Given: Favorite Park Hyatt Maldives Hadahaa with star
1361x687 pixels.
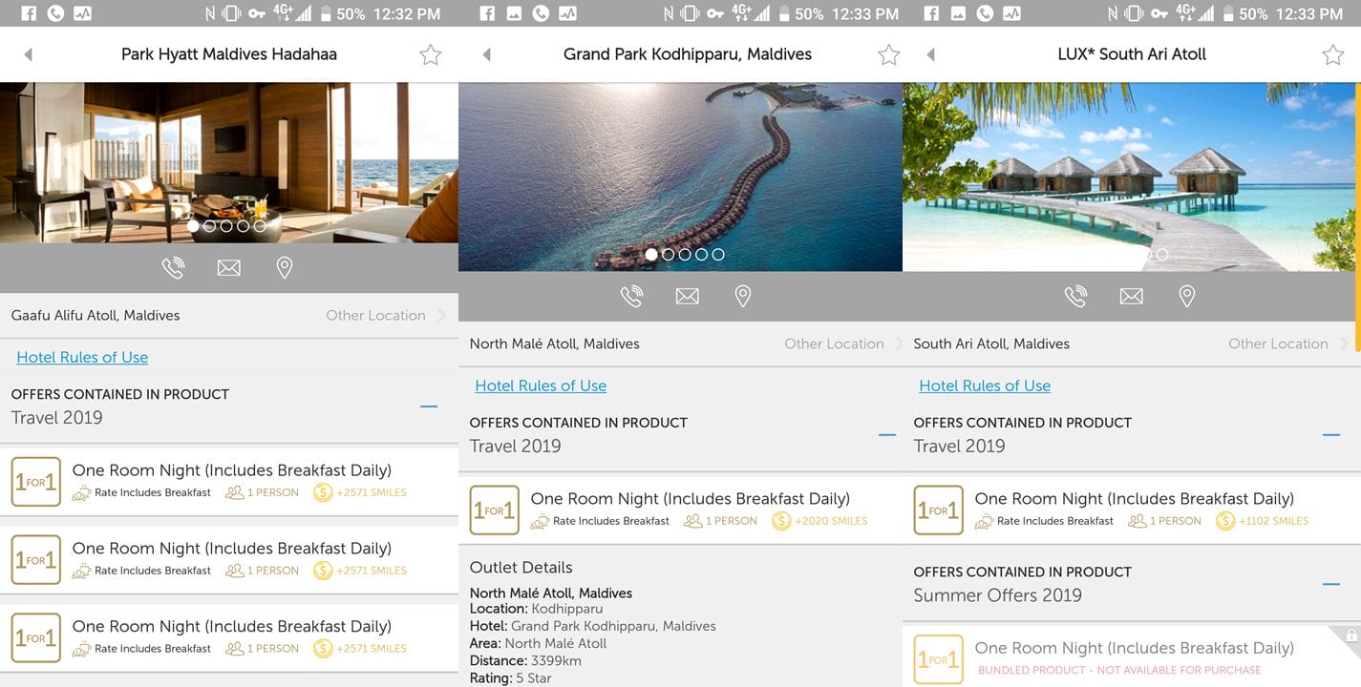Looking at the screenshot, I should tap(430, 54).
